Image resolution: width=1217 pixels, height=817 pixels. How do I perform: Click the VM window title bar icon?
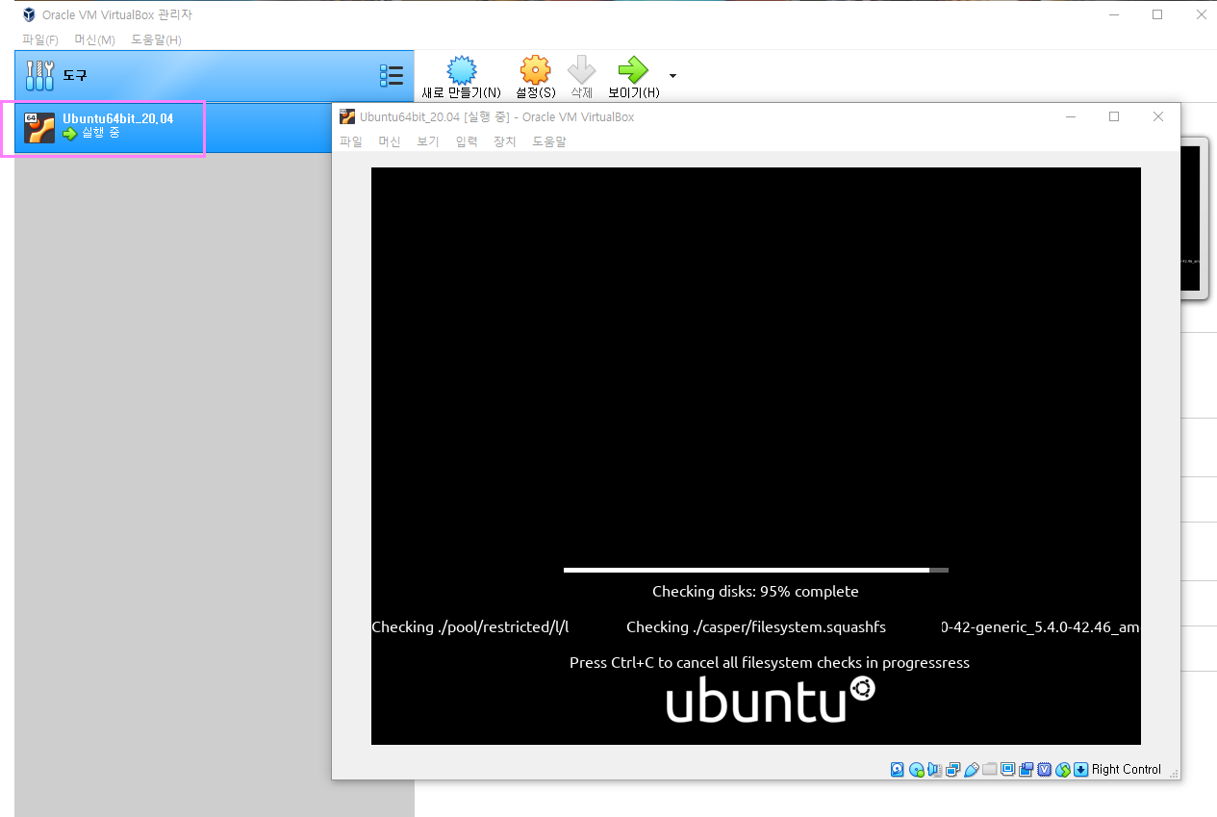(347, 116)
